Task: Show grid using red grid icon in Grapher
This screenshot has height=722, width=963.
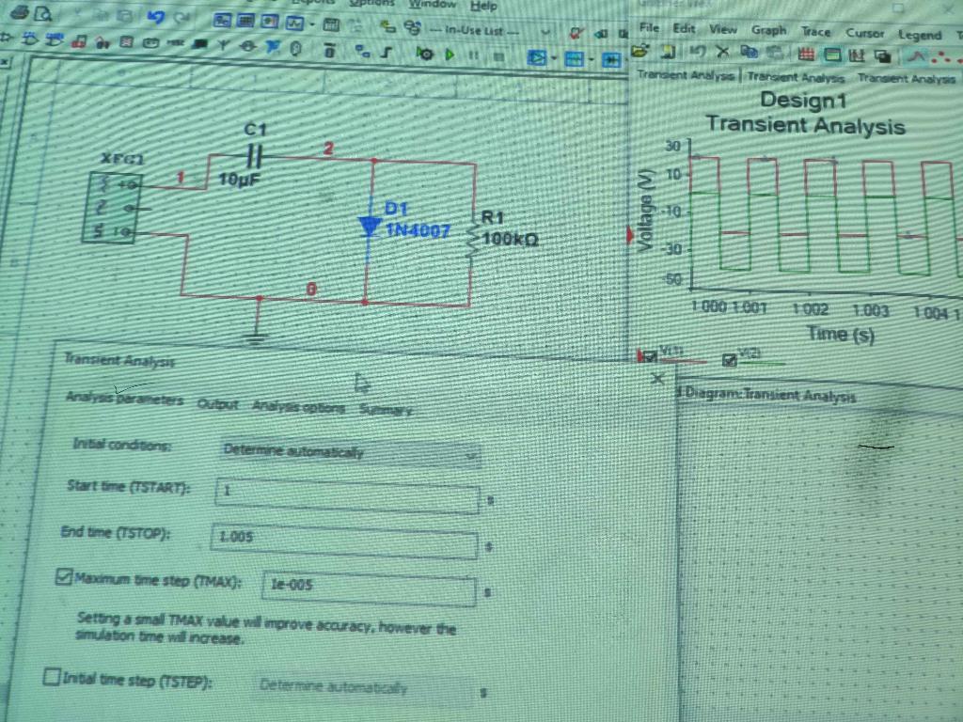Action: (806, 54)
